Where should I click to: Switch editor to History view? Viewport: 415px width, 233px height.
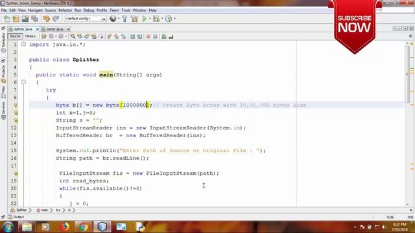coord(30,36)
